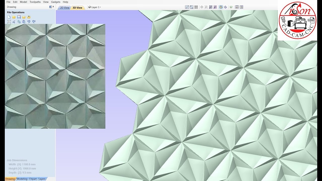Save the file with the floppy disk icon

(x=19, y=17)
